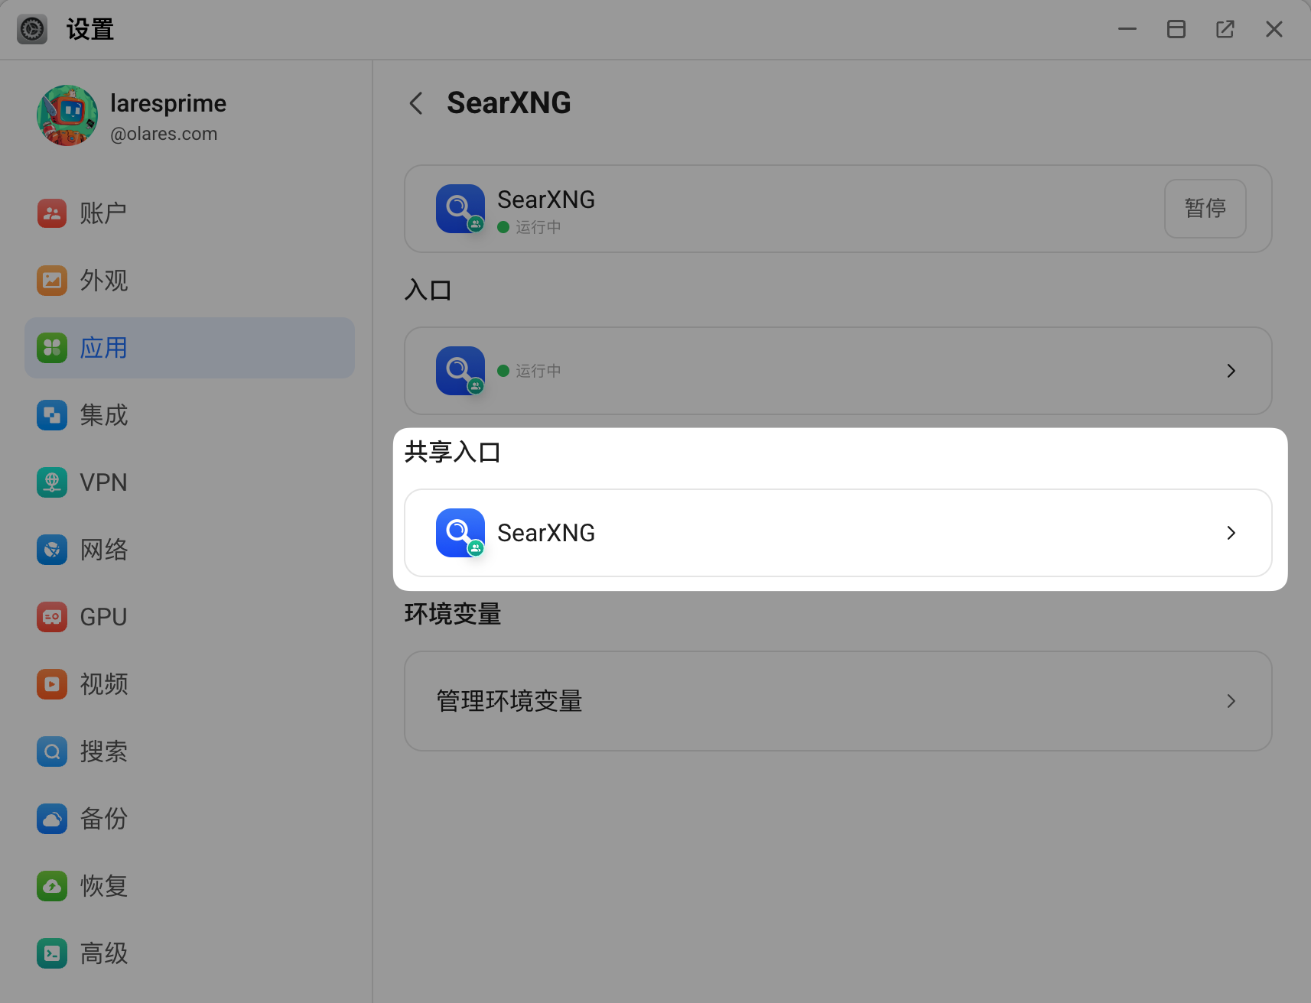Viewport: 1311px width, 1003px height.
Task: Click the 设置 window title text
Action: (90, 29)
